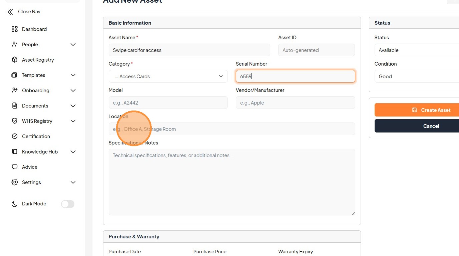Click the Certification checkmark icon

coord(14,136)
